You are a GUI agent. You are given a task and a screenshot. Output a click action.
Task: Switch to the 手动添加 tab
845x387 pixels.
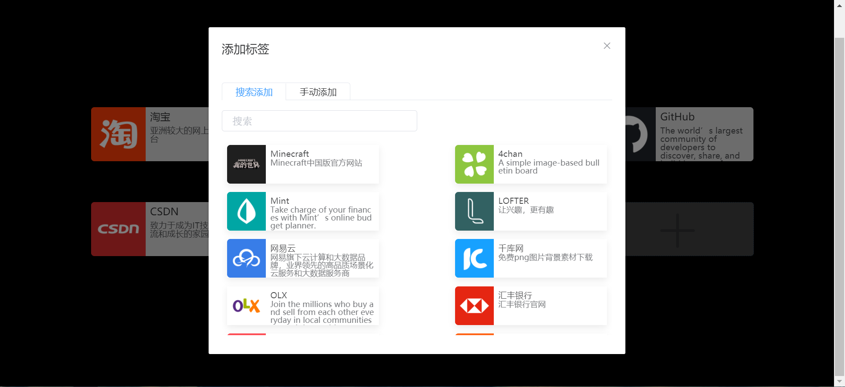pyautogui.click(x=318, y=92)
